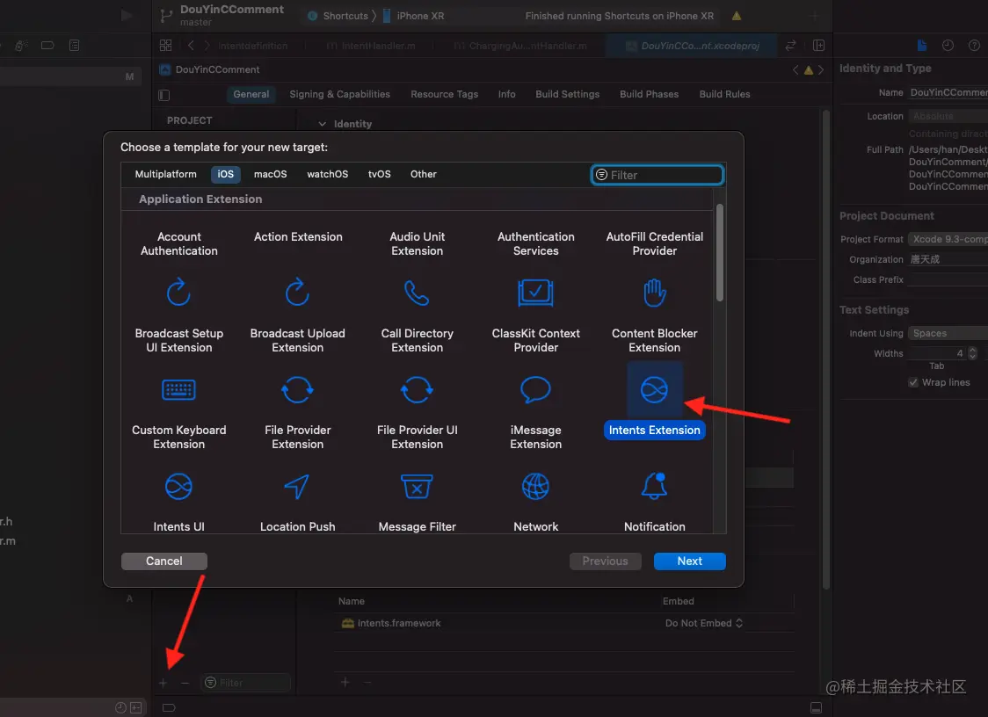Open the Do Not Embed popup
Image resolution: width=988 pixels, height=717 pixels.
tap(704, 623)
